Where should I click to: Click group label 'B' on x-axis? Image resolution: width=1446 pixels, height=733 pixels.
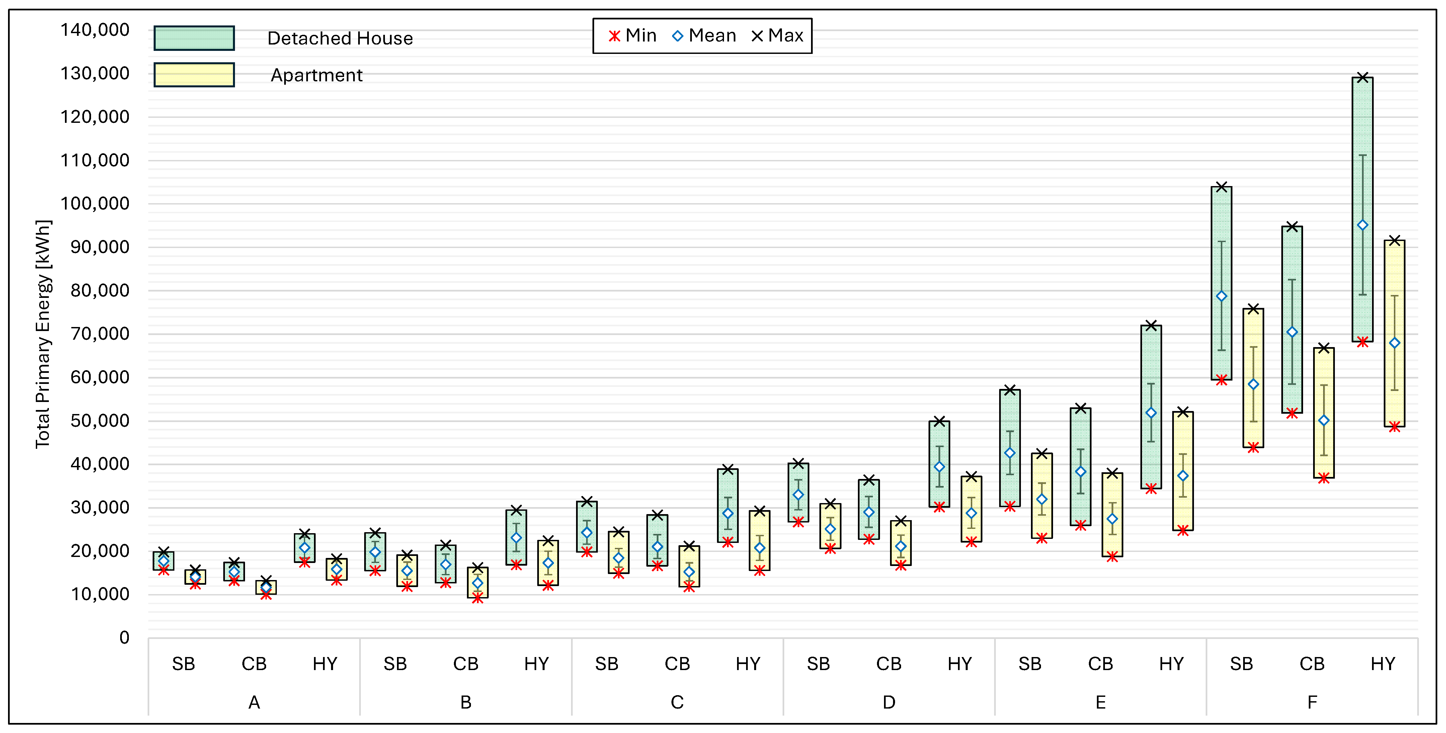pos(466,702)
